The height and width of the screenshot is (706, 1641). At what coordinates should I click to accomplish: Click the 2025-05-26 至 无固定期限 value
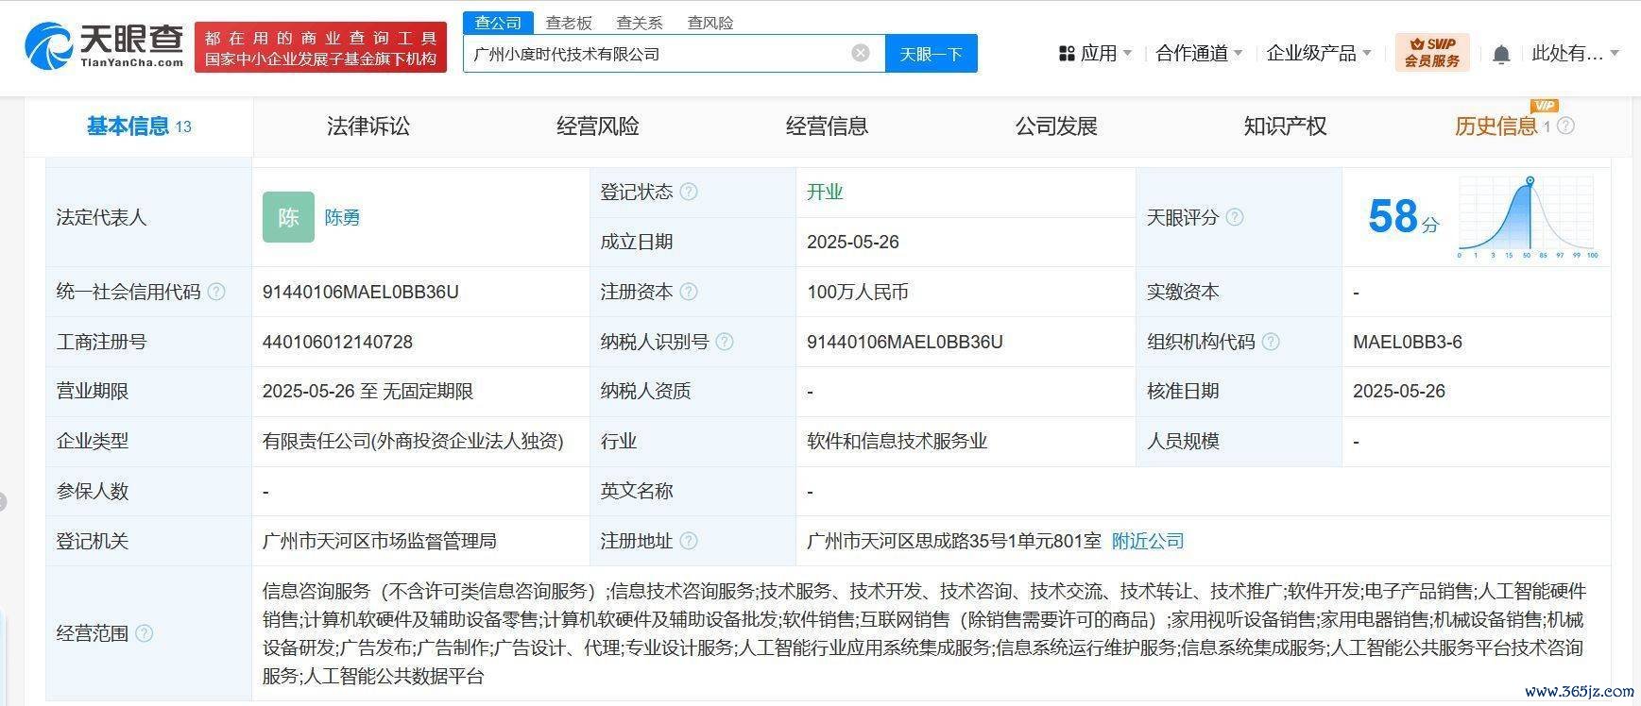tap(368, 391)
